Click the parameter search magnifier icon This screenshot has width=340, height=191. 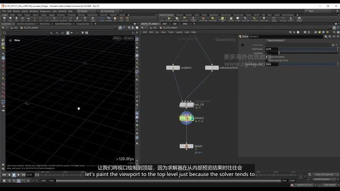[330, 37]
